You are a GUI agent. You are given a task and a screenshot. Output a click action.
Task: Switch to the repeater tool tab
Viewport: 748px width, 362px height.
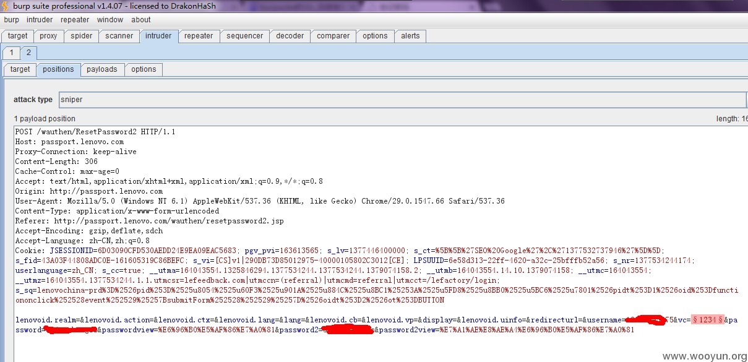(199, 36)
